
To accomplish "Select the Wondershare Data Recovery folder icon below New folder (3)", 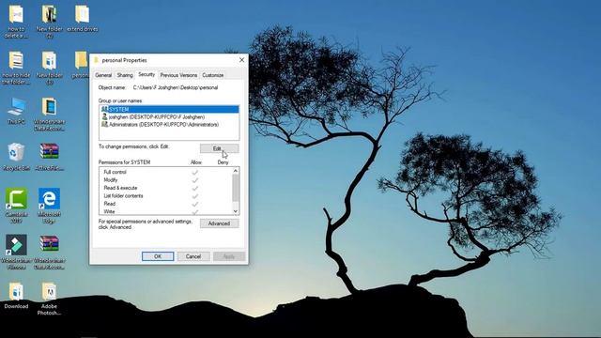I will coord(50,115).
